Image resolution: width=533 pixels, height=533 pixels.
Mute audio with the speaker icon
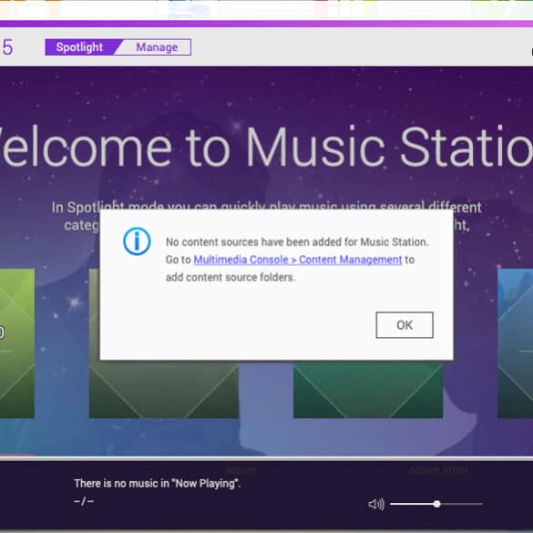pos(376,504)
